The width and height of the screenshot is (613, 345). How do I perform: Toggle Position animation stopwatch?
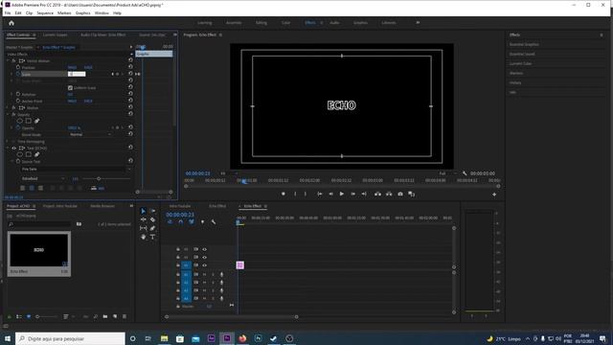click(18, 67)
